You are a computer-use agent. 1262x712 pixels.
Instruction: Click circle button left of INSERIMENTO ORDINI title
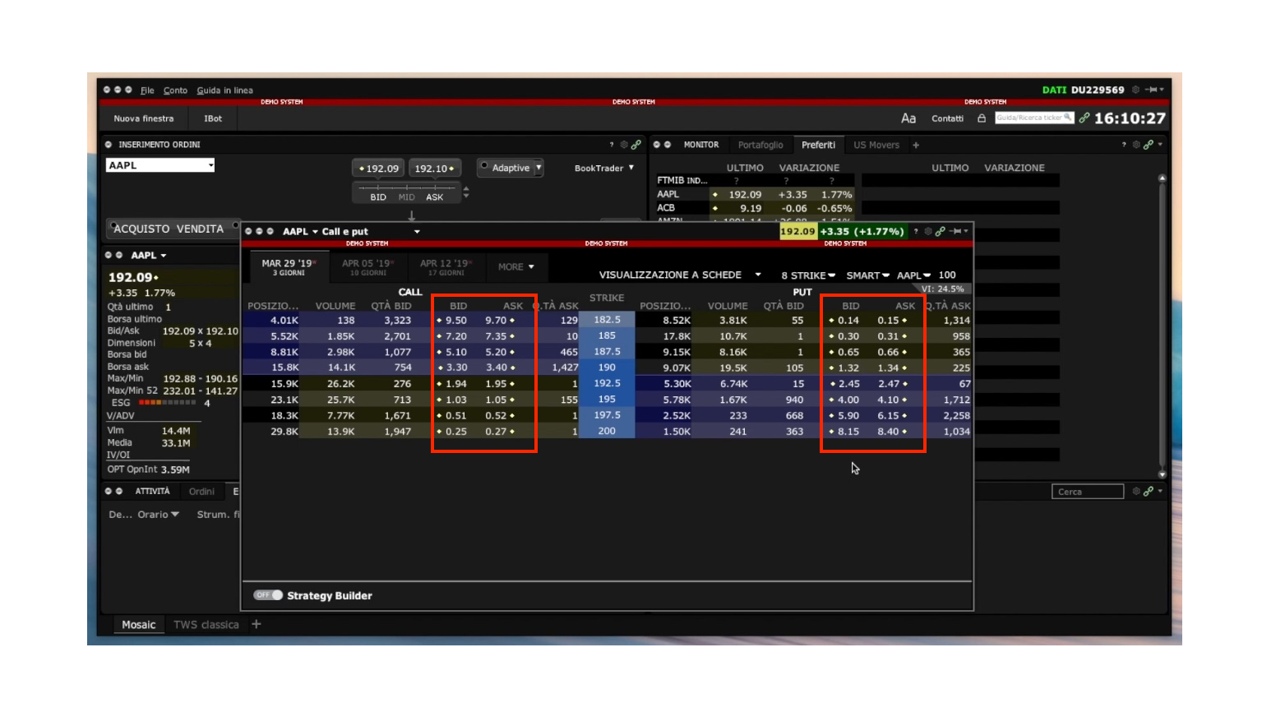[109, 145]
